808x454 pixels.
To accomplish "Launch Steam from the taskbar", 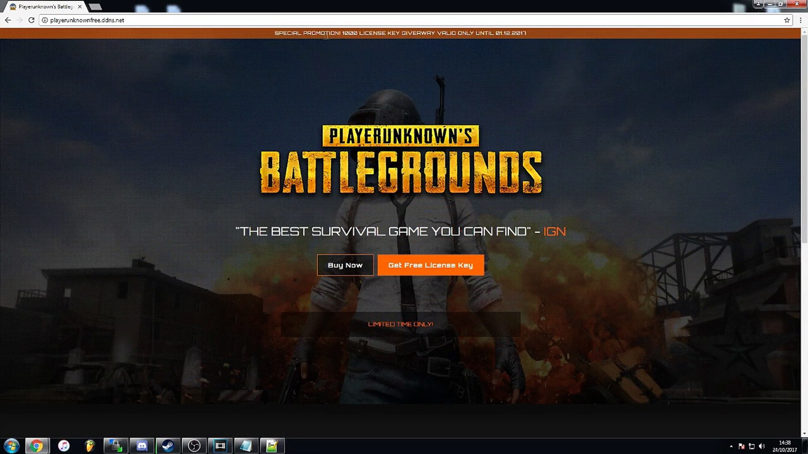I will pyautogui.click(x=168, y=446).
